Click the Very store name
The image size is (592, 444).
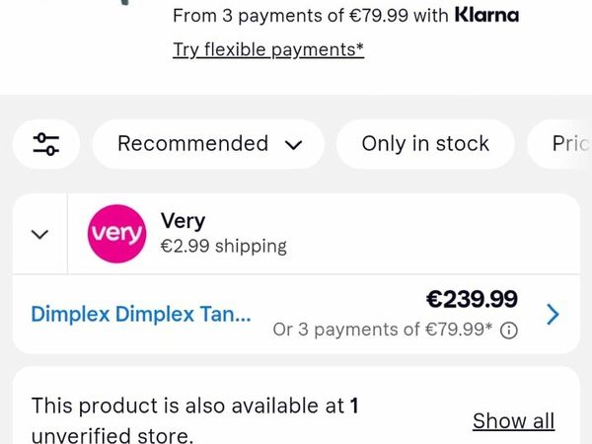(x=183, y=220)
